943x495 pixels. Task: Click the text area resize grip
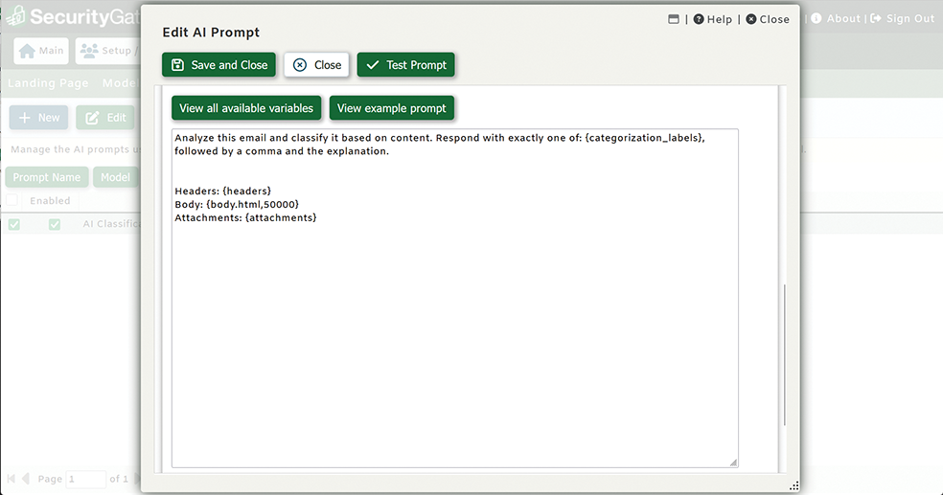[733, 462]
